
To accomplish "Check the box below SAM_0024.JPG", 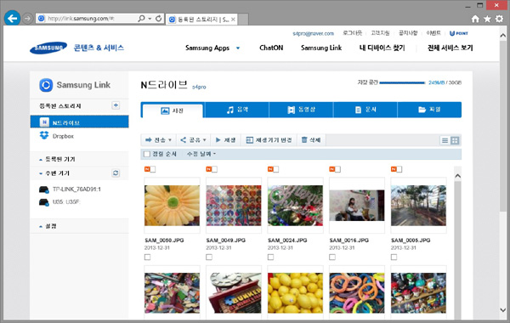I will [270, 257].
